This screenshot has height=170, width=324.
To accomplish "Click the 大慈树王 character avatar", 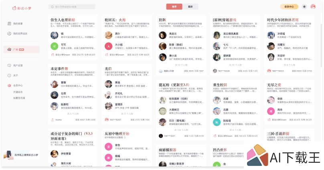I will [163, 111].
